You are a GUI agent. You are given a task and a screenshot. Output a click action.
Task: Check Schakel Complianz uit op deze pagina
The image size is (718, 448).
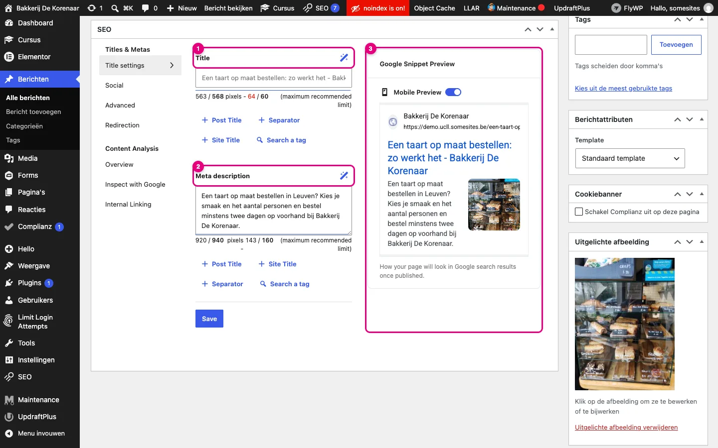click(579, 212)
